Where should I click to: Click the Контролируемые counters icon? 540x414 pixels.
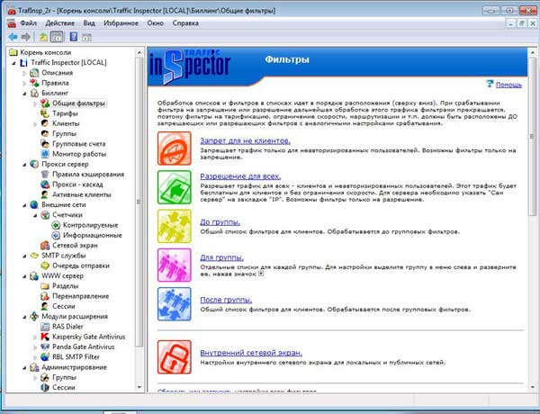click(x=56, y=225)
